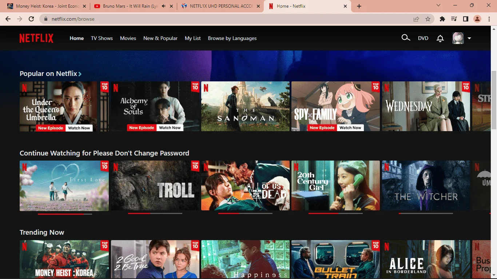
Task: Close the NETFL1X UHD PERSONAL tab
Action: [x=258, y=6]
